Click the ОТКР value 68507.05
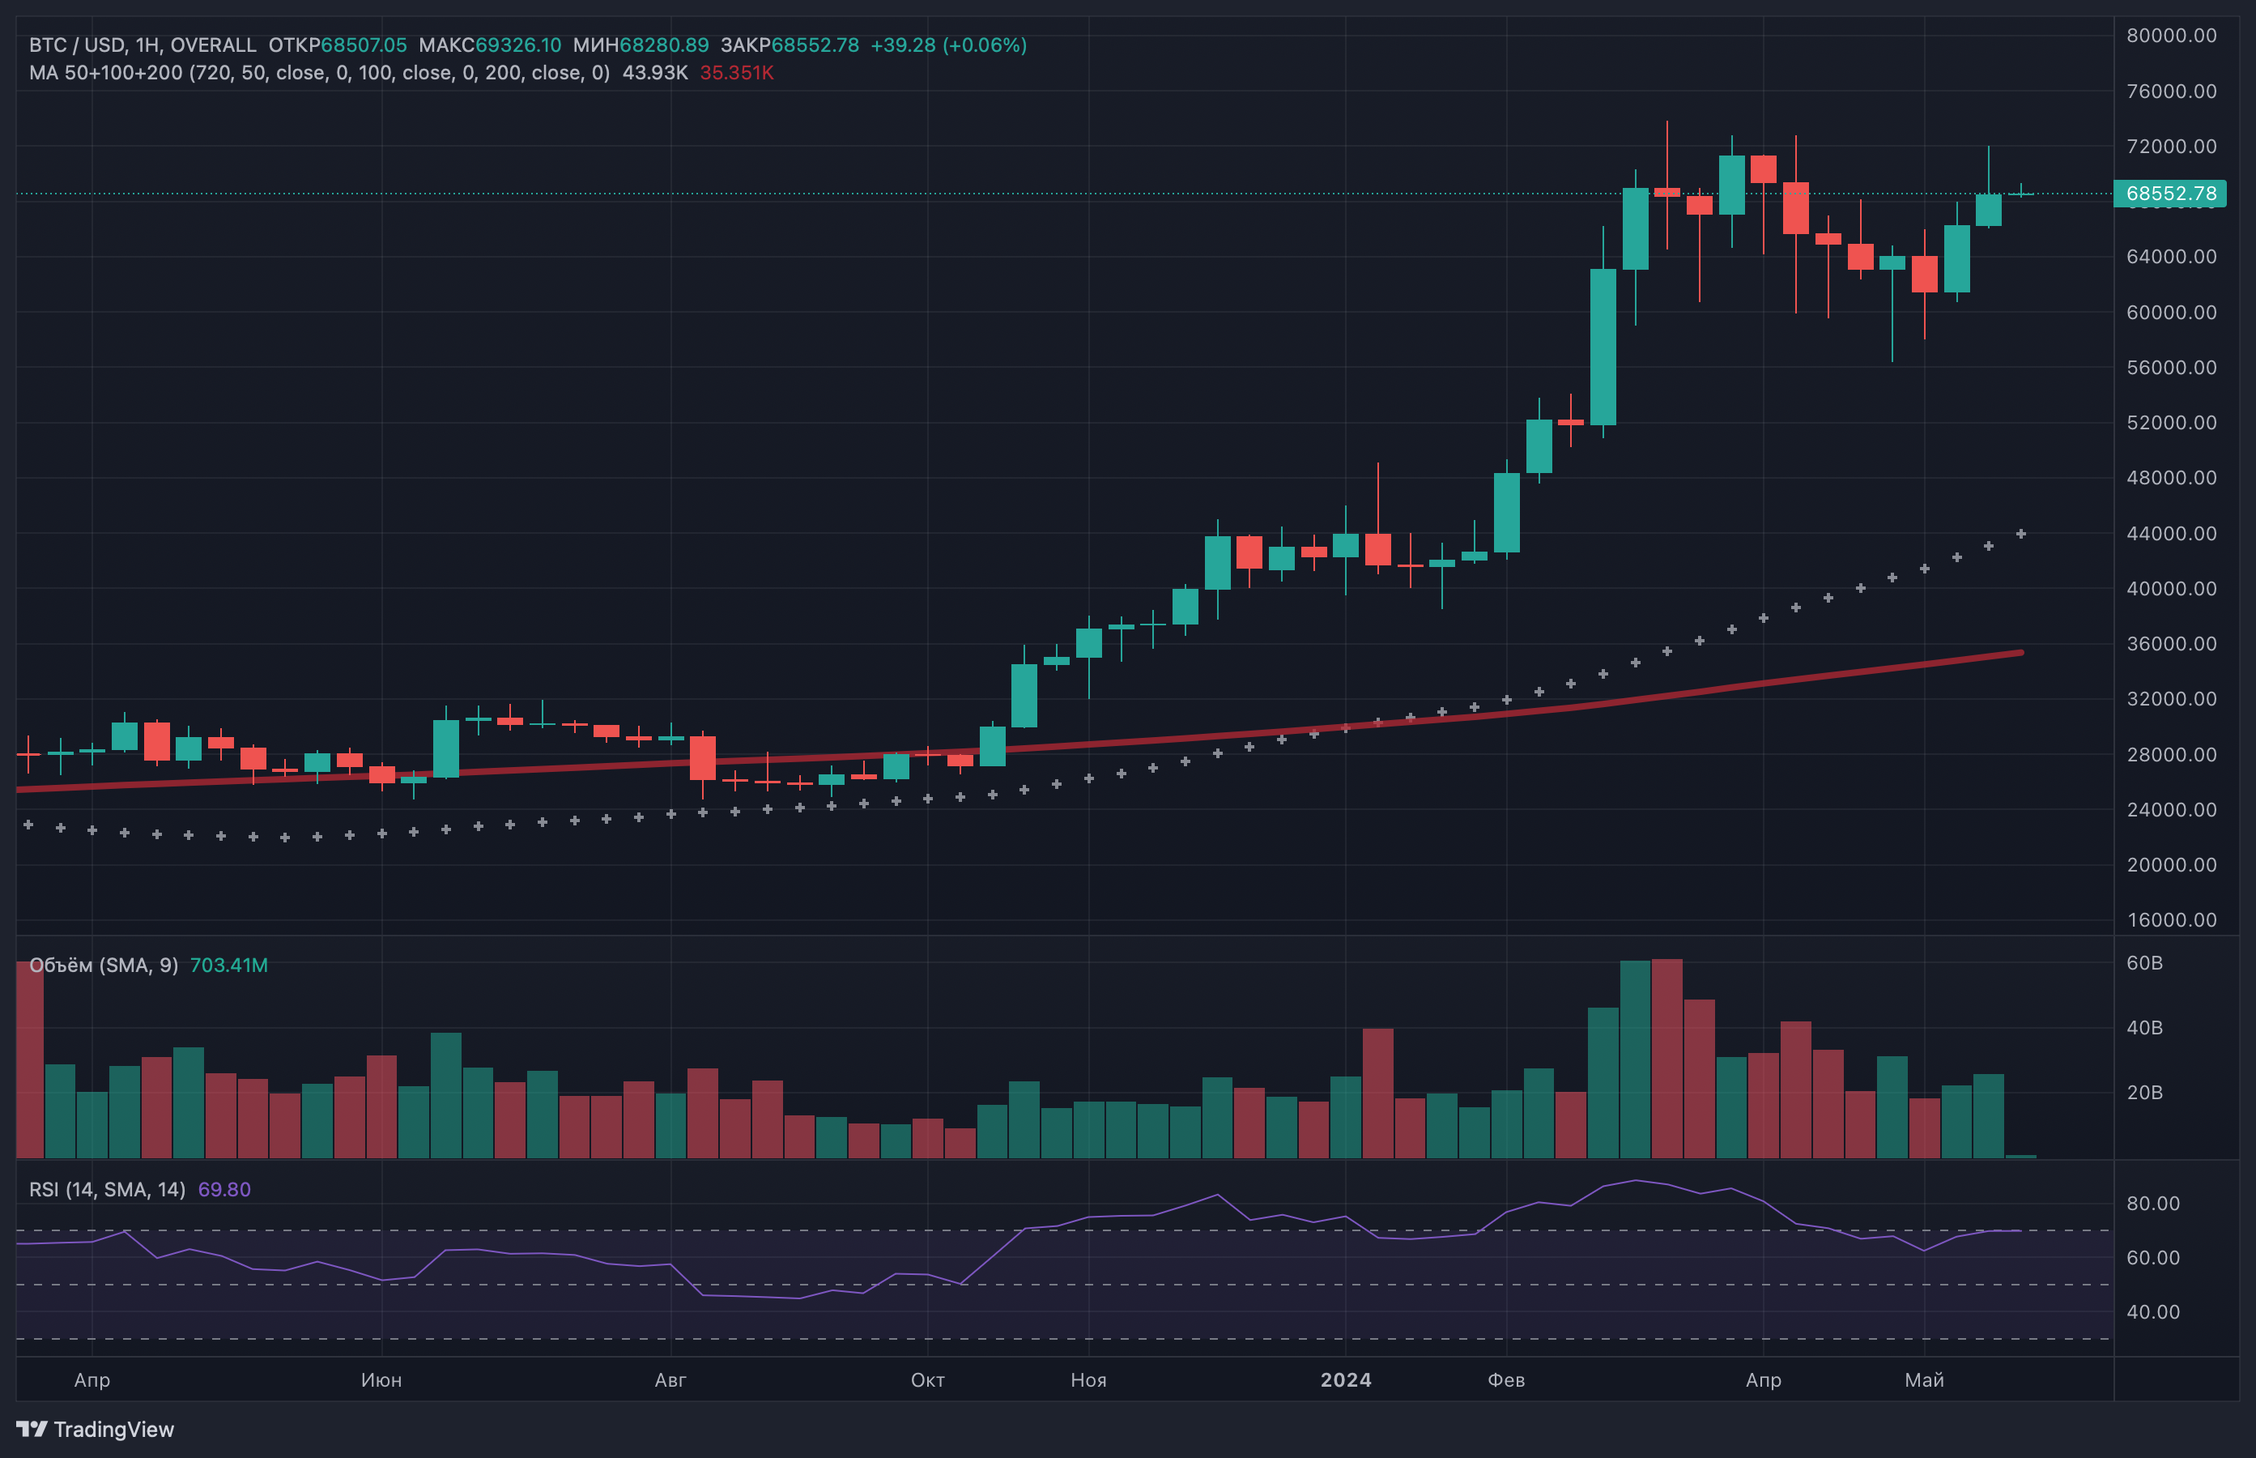This screenshot has height=1458, width=2256. [364, 45]
